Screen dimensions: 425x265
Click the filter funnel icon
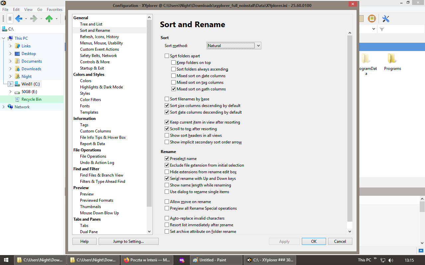click(382, 29)
